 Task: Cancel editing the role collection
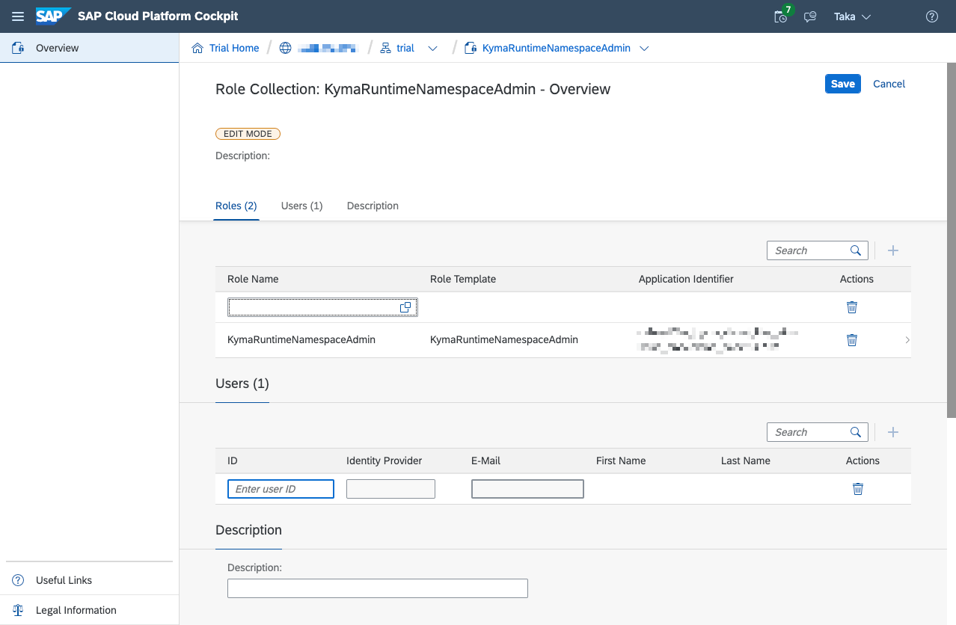click(x=889, y=84)
